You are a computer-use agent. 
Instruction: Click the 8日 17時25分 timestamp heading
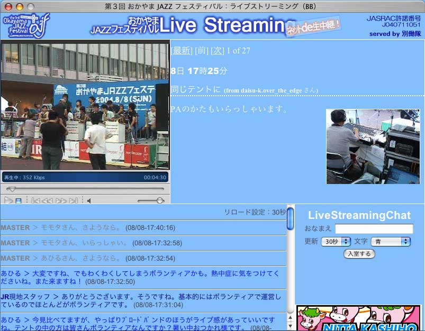(199, 71)
